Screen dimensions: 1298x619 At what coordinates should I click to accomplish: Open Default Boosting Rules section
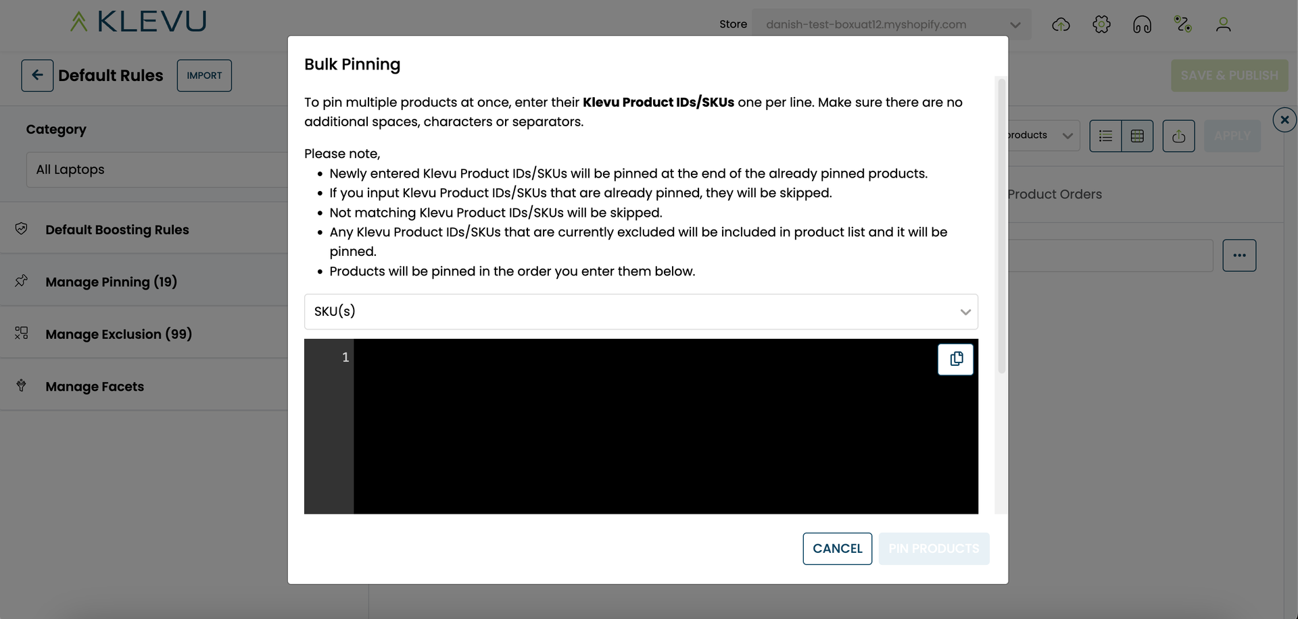coord(117,230)
